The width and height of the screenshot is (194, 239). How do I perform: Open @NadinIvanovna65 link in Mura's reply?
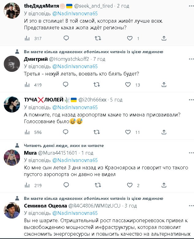click(x=75, y=160)
